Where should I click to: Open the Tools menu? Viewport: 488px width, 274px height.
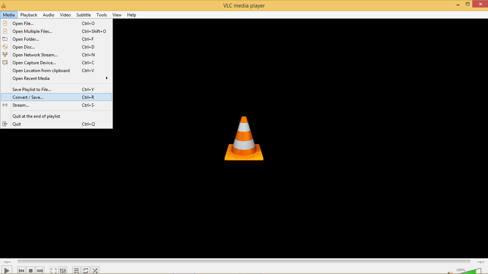(101, 15)
